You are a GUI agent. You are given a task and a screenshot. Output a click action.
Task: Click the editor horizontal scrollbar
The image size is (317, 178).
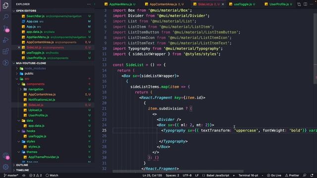(x=178, y=172)
